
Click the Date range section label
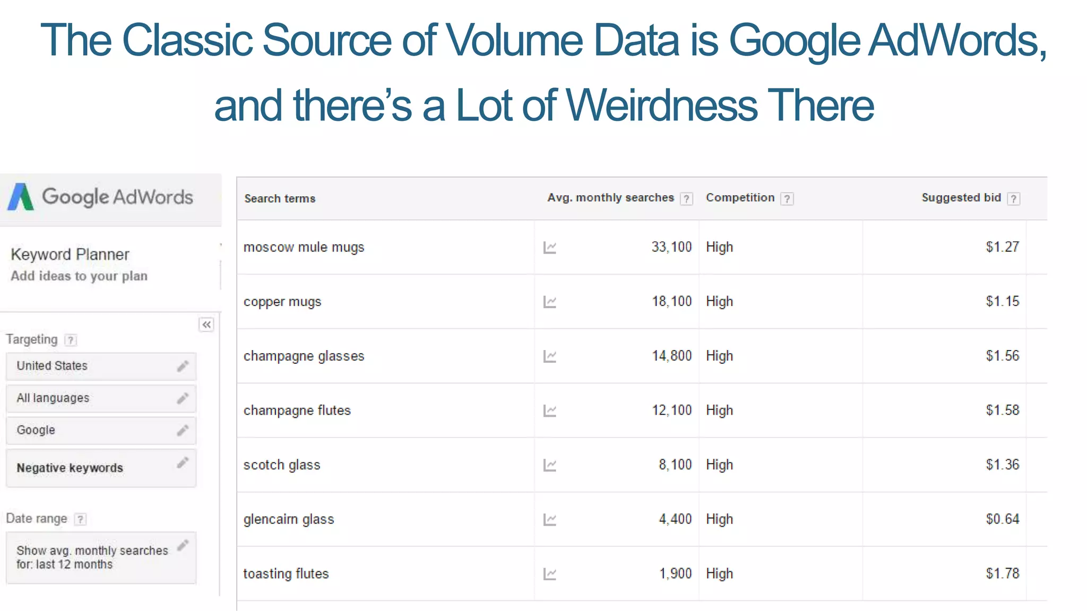click(36, 519)
